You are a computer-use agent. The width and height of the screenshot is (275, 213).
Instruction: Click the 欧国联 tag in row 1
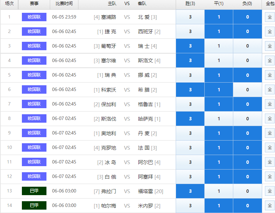[x=34, y=17]
